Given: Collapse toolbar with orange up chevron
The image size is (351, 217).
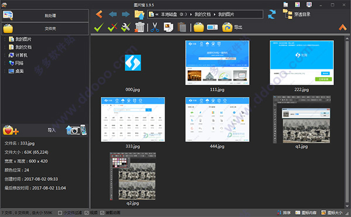Looking at the screenshot, I should point(342,27).
